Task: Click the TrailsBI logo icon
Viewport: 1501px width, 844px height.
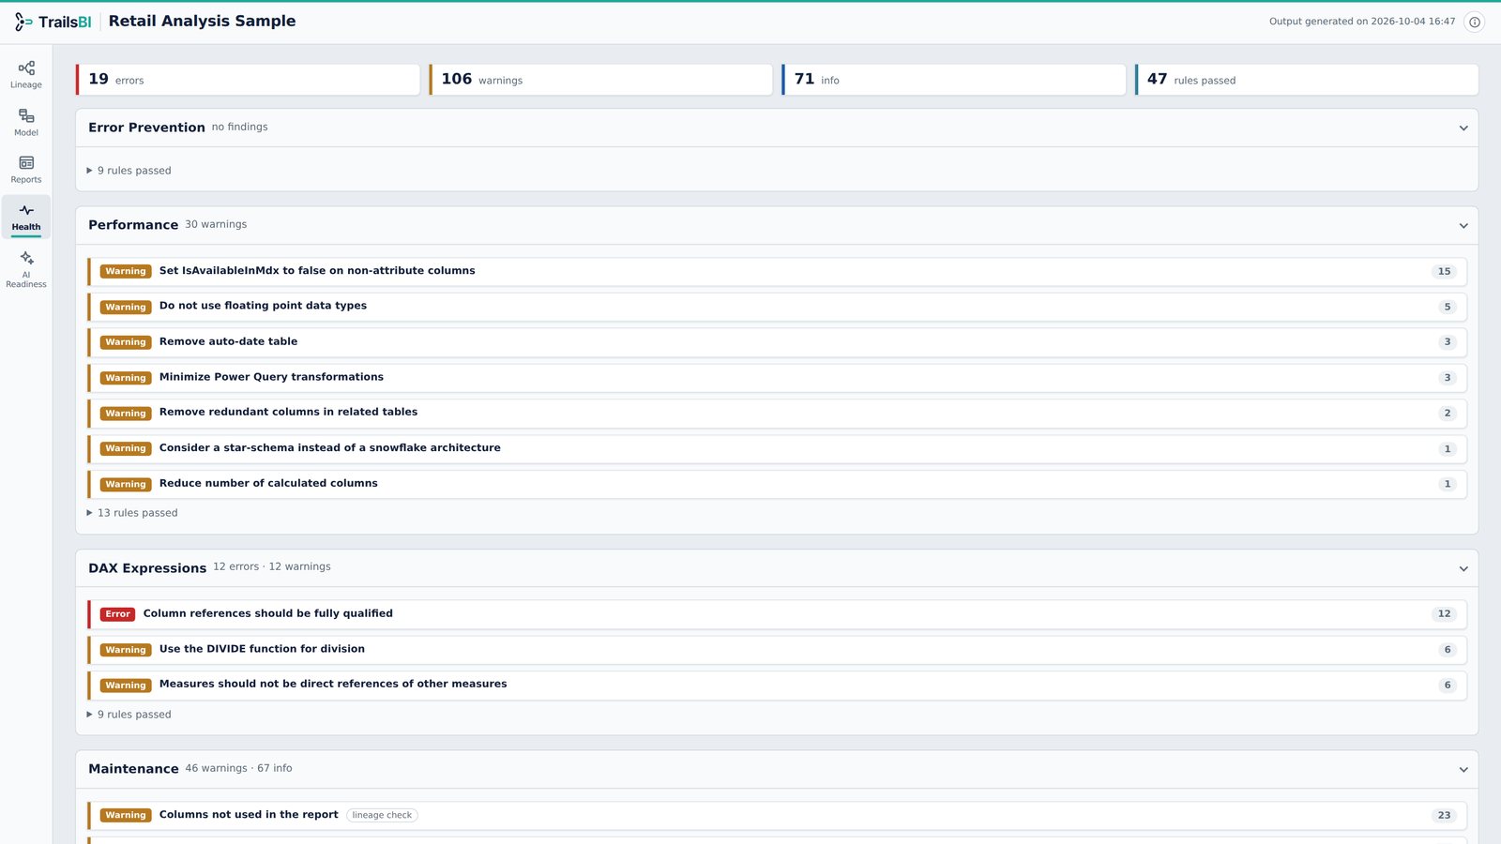Action: click(x=23, y=22)
